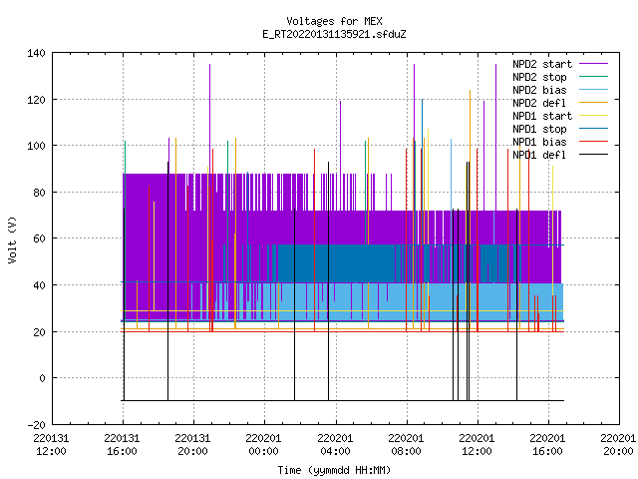Select the 'NPD2 defl' legend label
The width and height of the screenshot is (638, 479).
point(539,103)
